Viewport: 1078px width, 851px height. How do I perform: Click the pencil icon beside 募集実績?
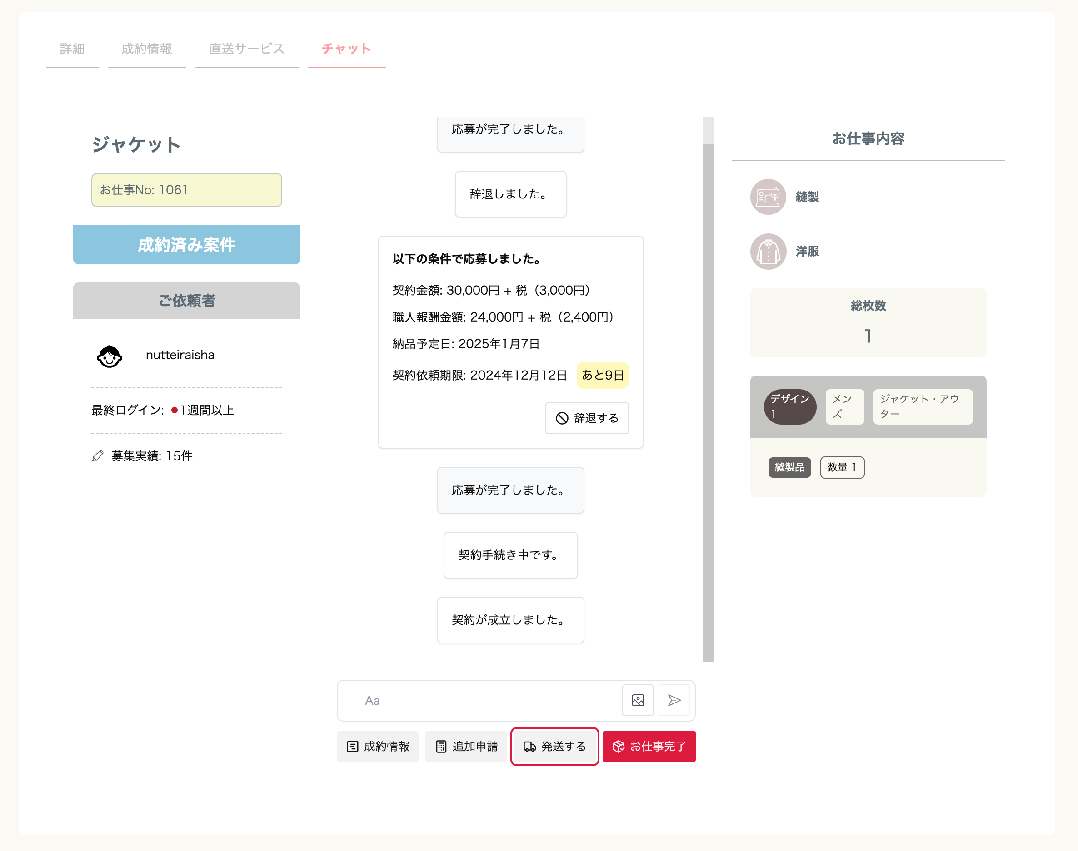98,456
